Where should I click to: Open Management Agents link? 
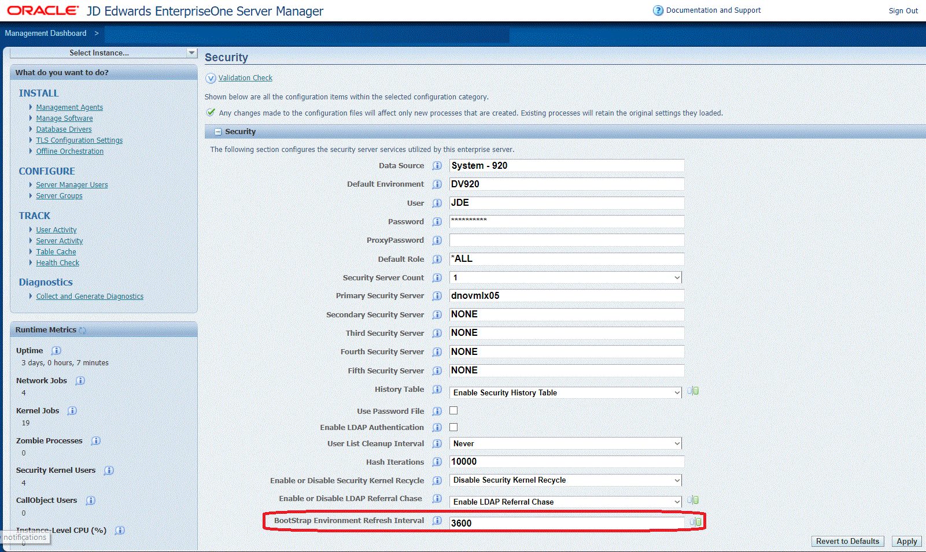tap(69, 108)
